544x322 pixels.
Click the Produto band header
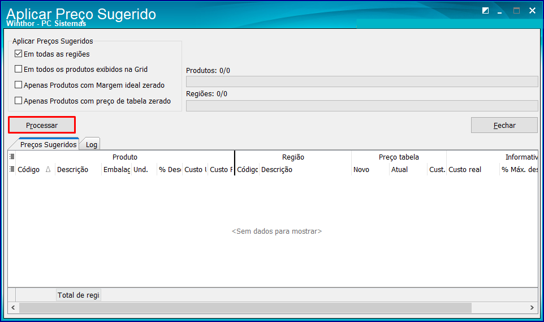[125, 157]
